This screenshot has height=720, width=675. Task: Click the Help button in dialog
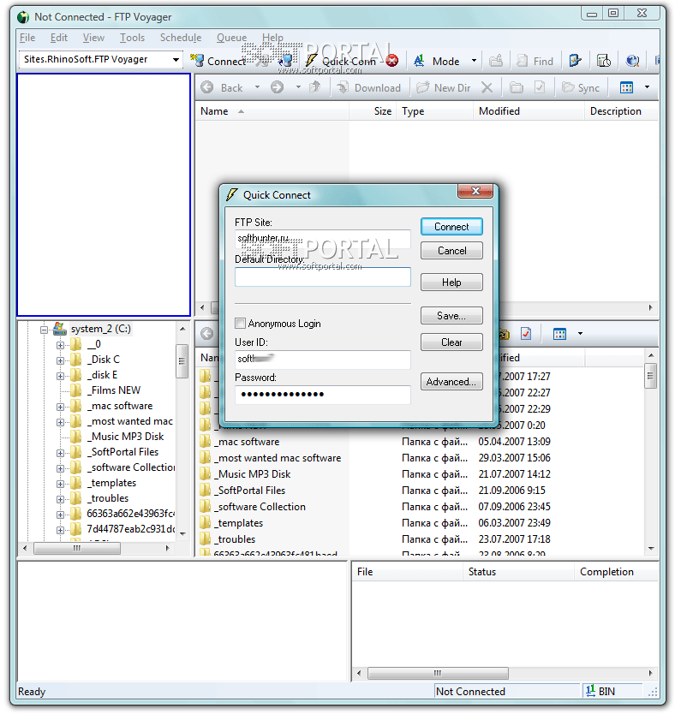click(x=451, y=283)
